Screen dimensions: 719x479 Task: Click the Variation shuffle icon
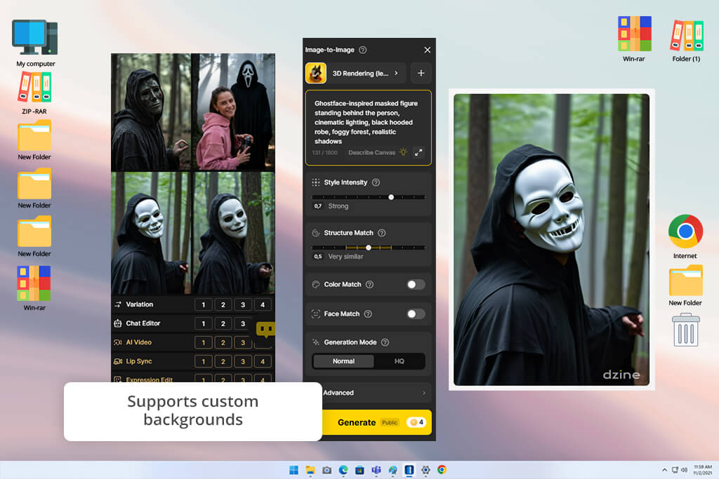[x=118, y=304]
